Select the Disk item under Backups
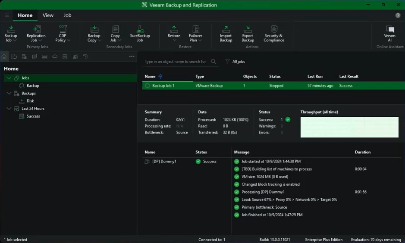Viewport: 405px width, 243px height. [x=30, y=101]
